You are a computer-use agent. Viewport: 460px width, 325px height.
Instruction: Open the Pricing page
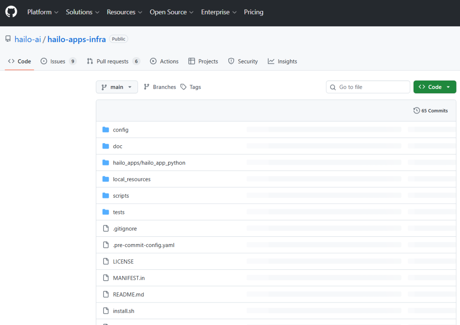[253, 12]
